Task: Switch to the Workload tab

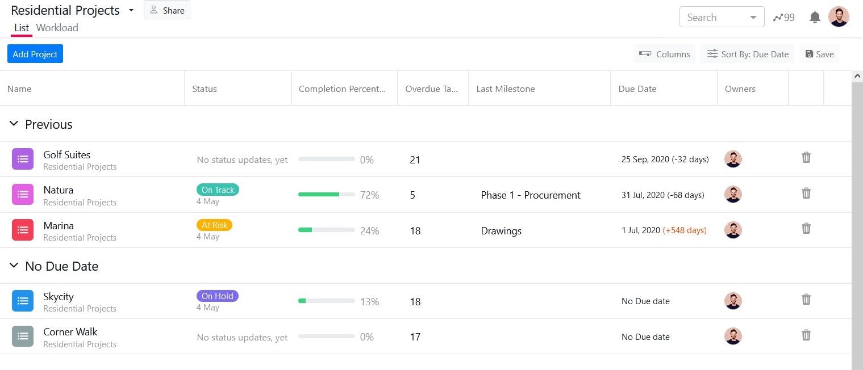Action: pyautogui.click(x=57, y=28)
